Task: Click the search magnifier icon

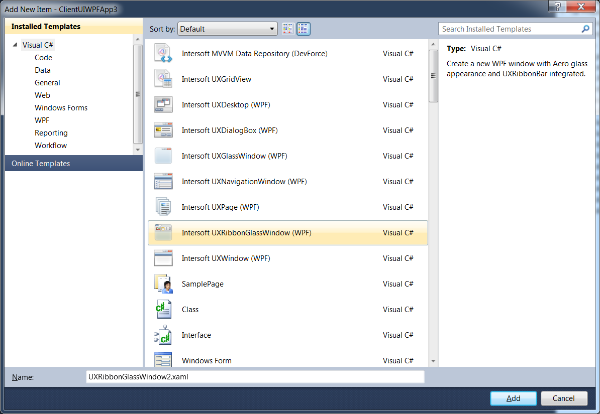Action: [x=585, y=29]
